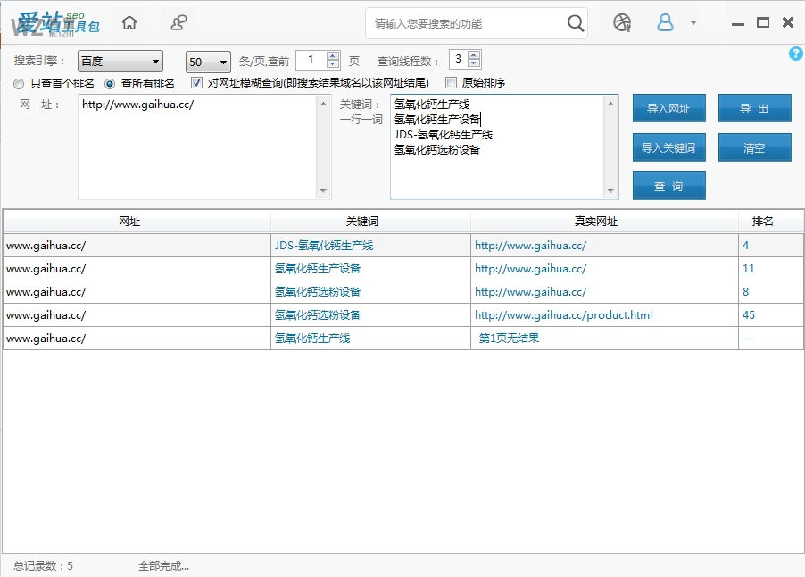
Task: Click the user account key icon
Action: (x=178, y=22)
